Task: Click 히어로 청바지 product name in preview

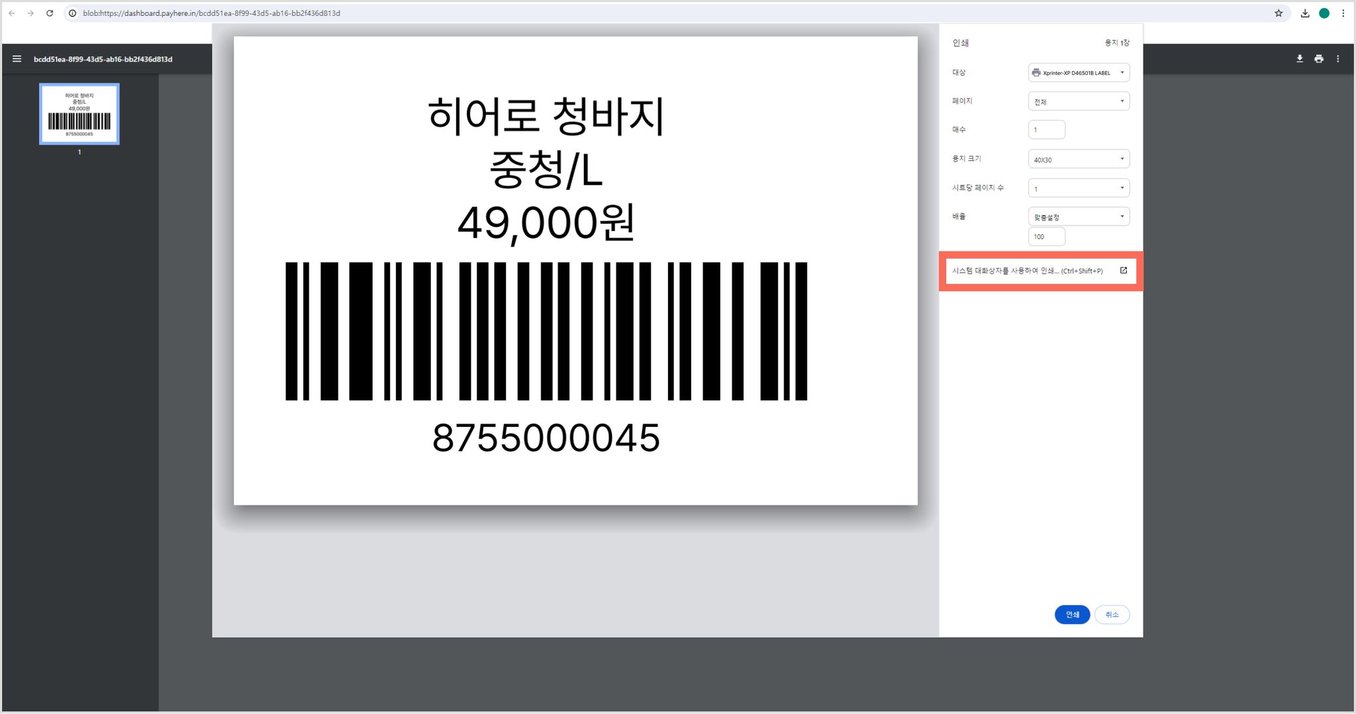Action: pyautogui.click(x=546, y=116)
